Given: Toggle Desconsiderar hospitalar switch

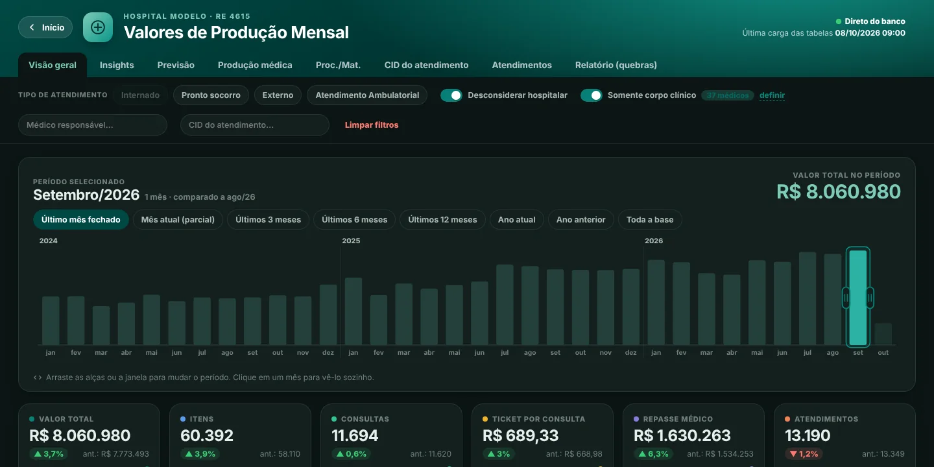Looking at the screenshot, I should coord(451,95).
